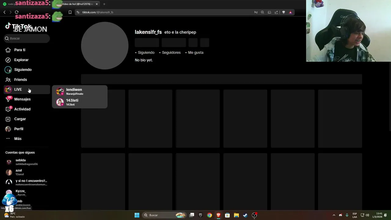Viewport: 391px width, 220px height.
Task: Click Discord tray icon
Action: 341,215
